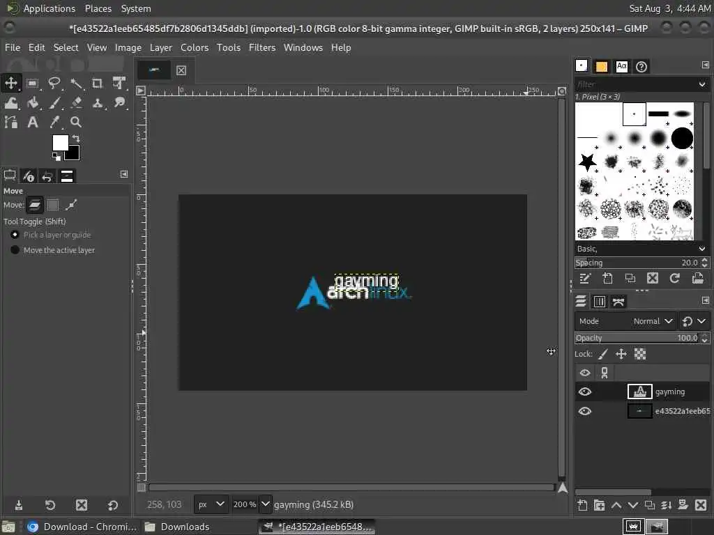Viewport: 714px width, 535px height.
Task: Delete this layer button
Action: (x=701, y=505)
